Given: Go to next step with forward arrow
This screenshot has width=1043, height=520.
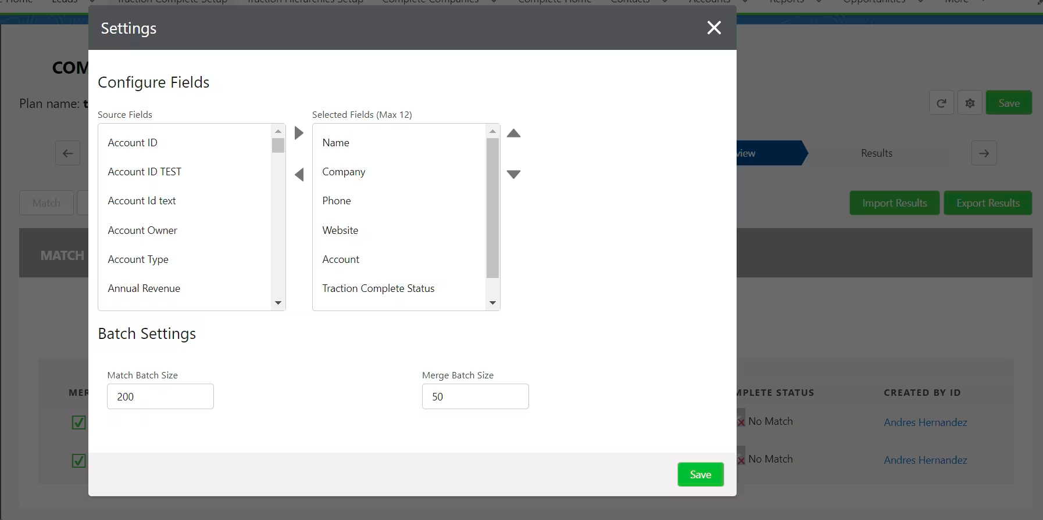Looking at the screenshot, I should click(984, 153).
